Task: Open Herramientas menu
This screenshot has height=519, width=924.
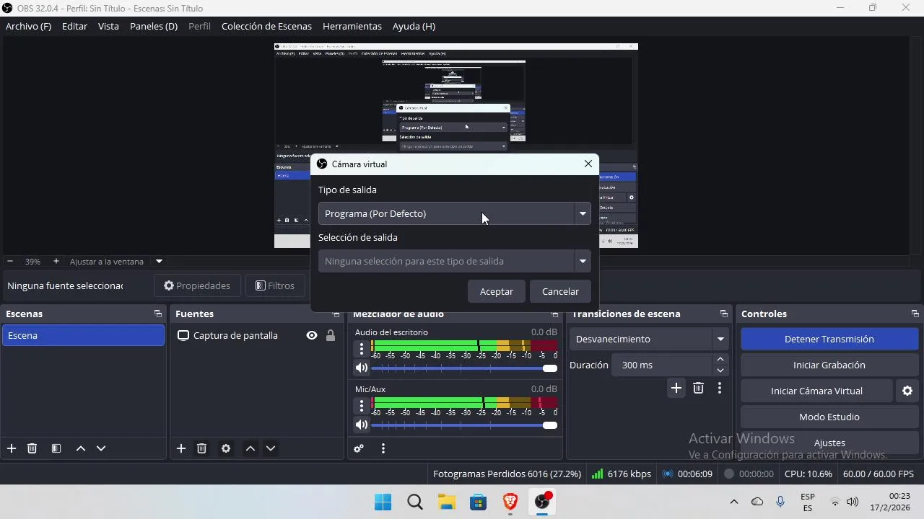Action: (x=352, y=26)
